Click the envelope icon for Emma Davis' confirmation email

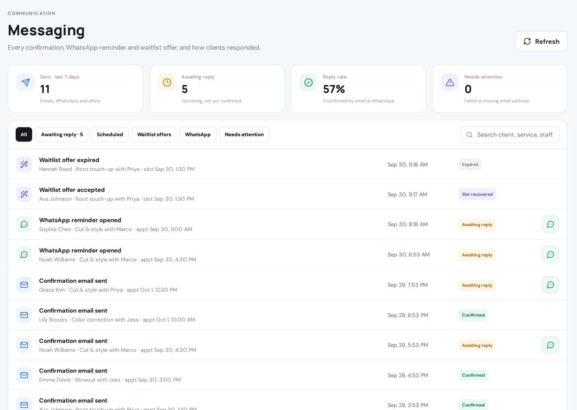[x=24, y=375]
